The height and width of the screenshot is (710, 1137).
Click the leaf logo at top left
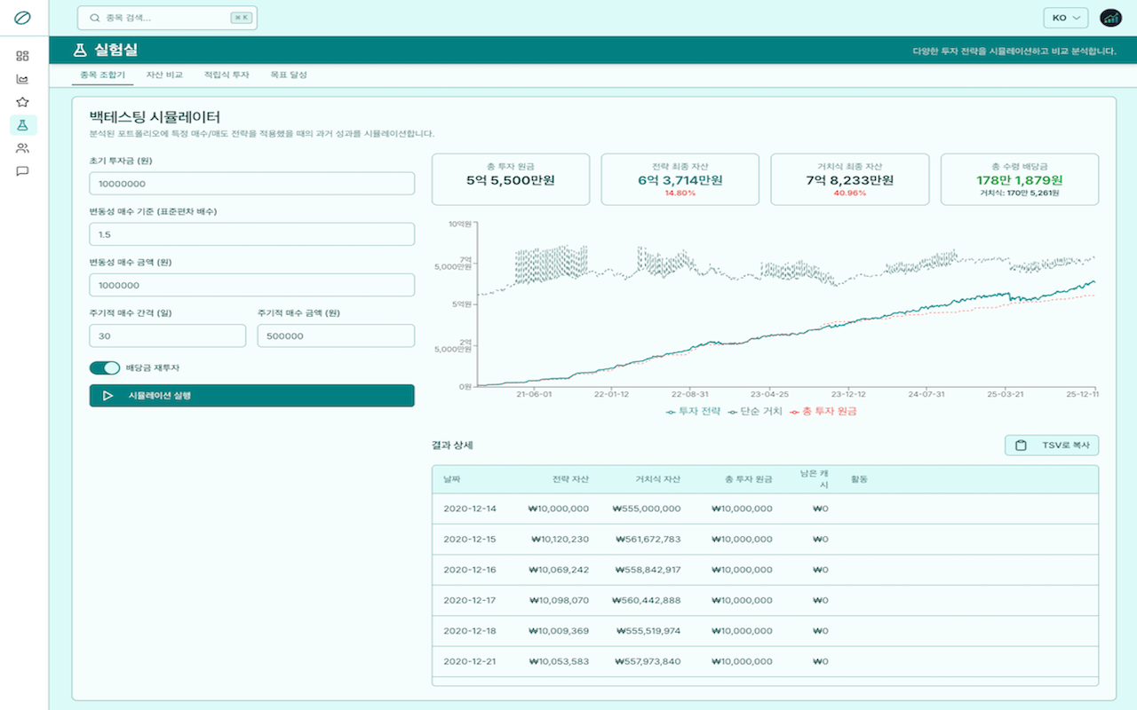pos(23,18)
